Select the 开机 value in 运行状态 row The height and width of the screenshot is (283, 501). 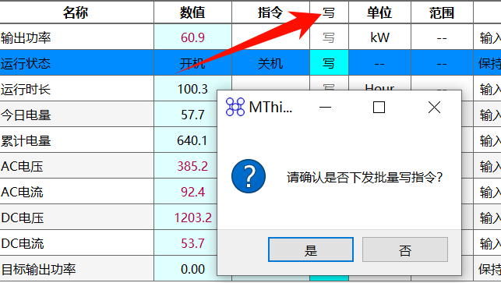click(x=192, y=63)
